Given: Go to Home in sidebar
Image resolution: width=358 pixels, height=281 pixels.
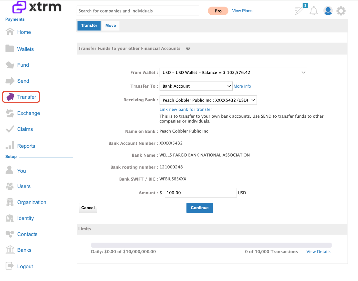Looking at the screenshot, I should [24, 32].
